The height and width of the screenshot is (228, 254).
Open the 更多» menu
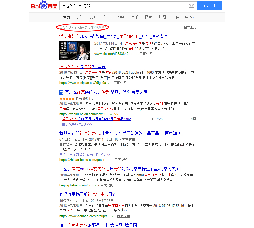(x=189, y=17)
